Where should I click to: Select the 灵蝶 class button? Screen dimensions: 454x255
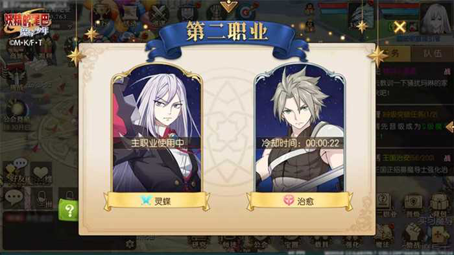pyautogui.click(x=157, y=200)
